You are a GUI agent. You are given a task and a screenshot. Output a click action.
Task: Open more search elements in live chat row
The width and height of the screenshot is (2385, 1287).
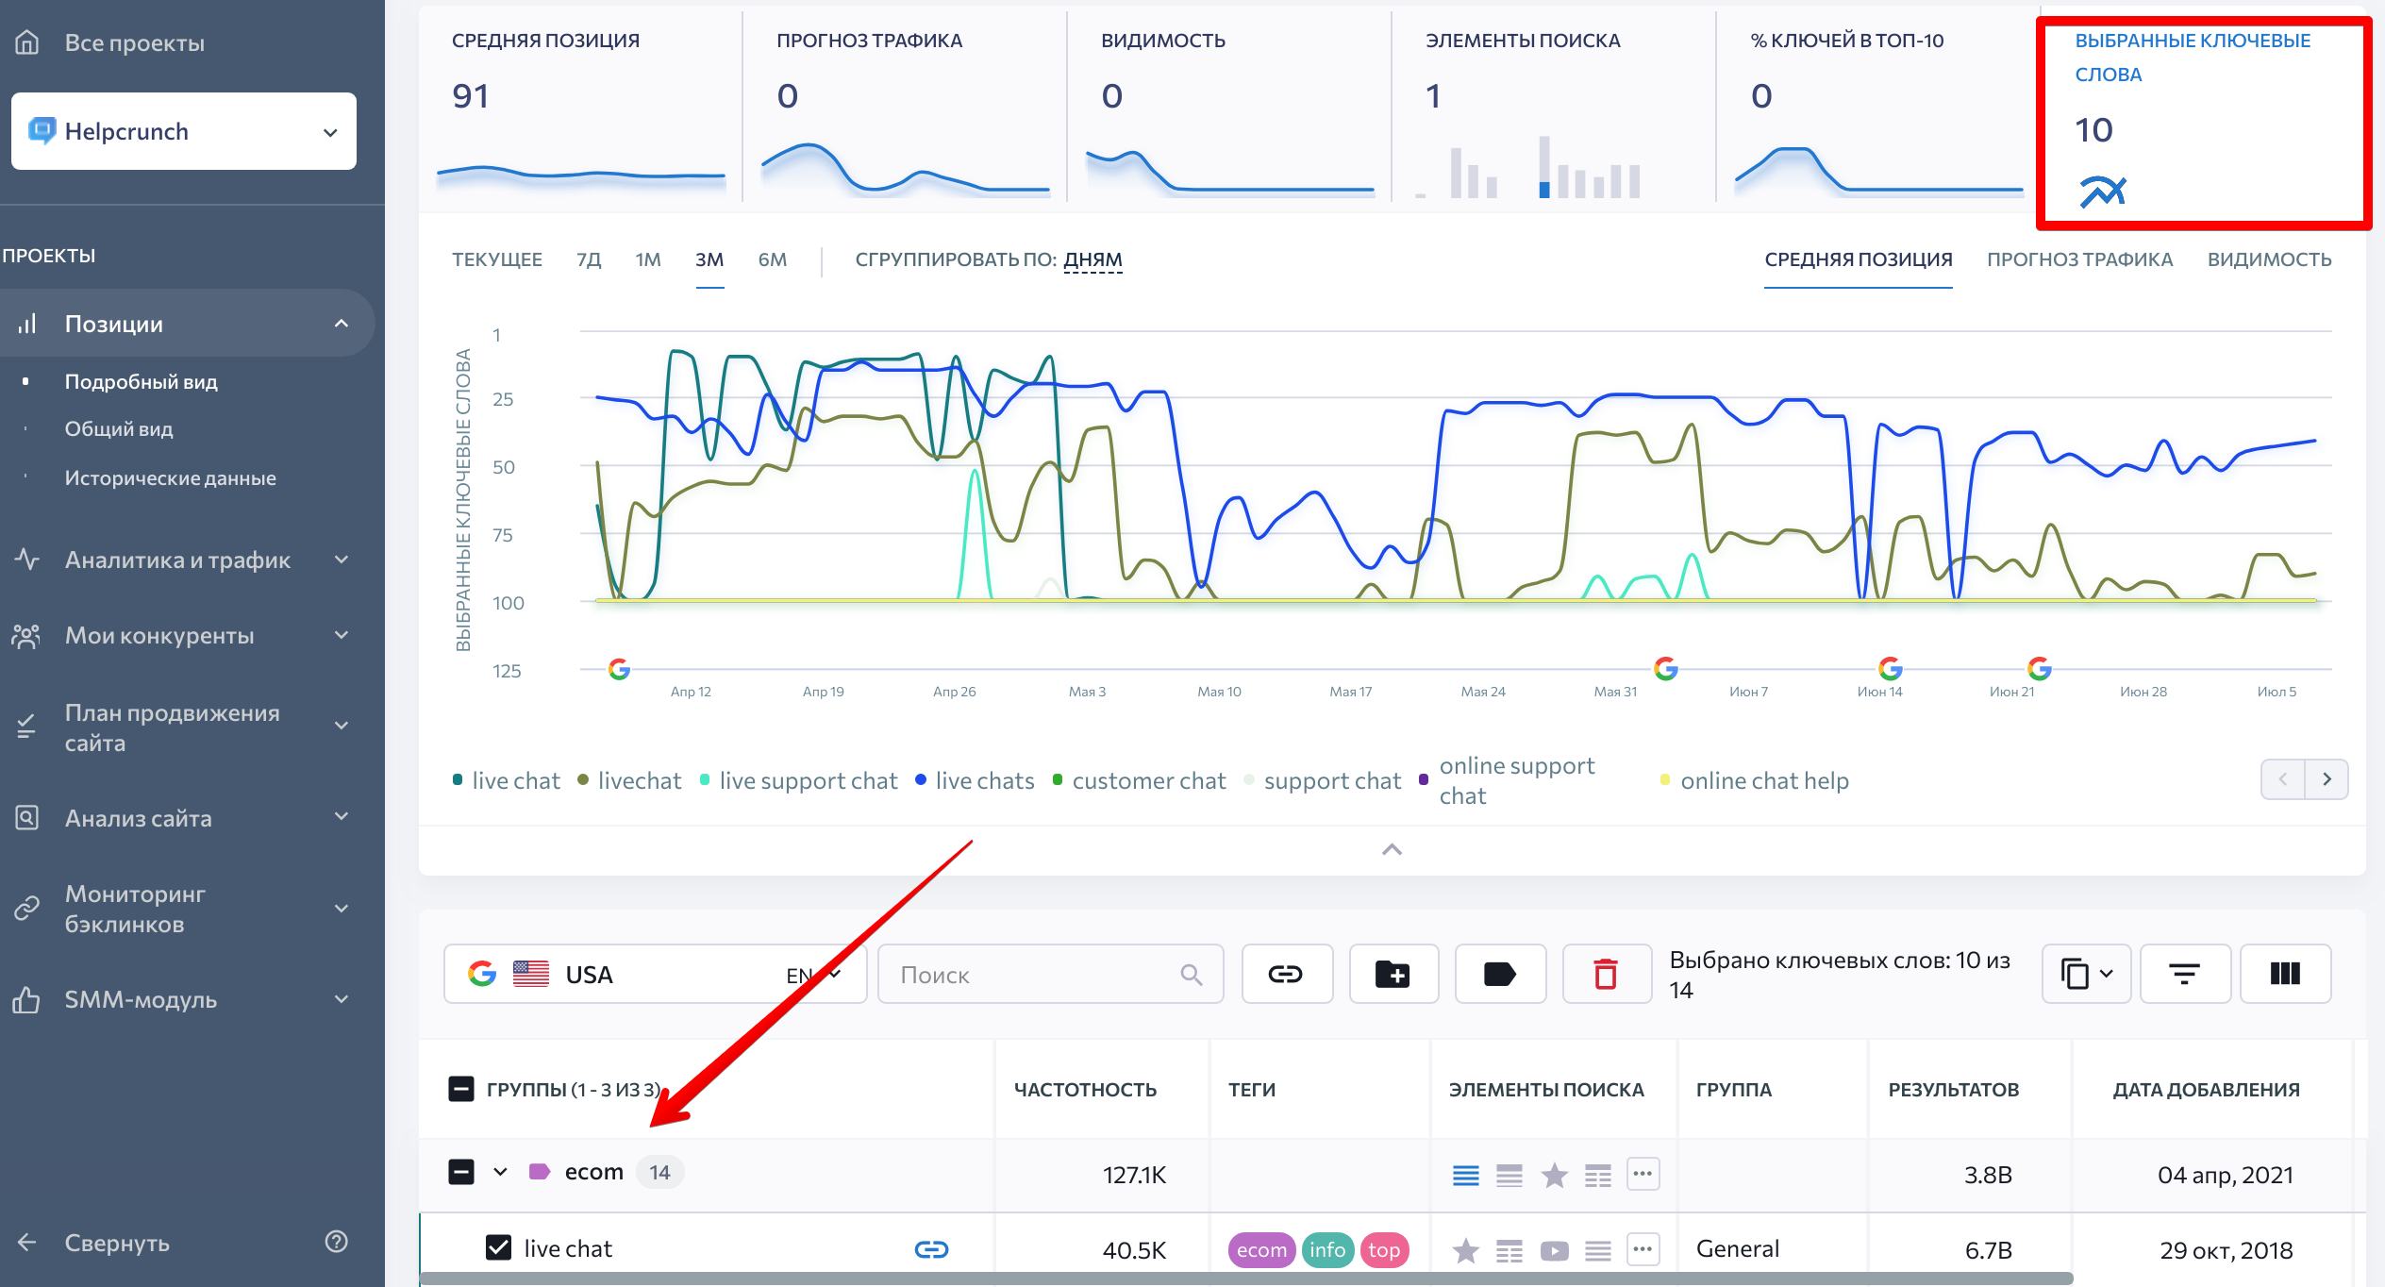(x=1643, y=1249)
